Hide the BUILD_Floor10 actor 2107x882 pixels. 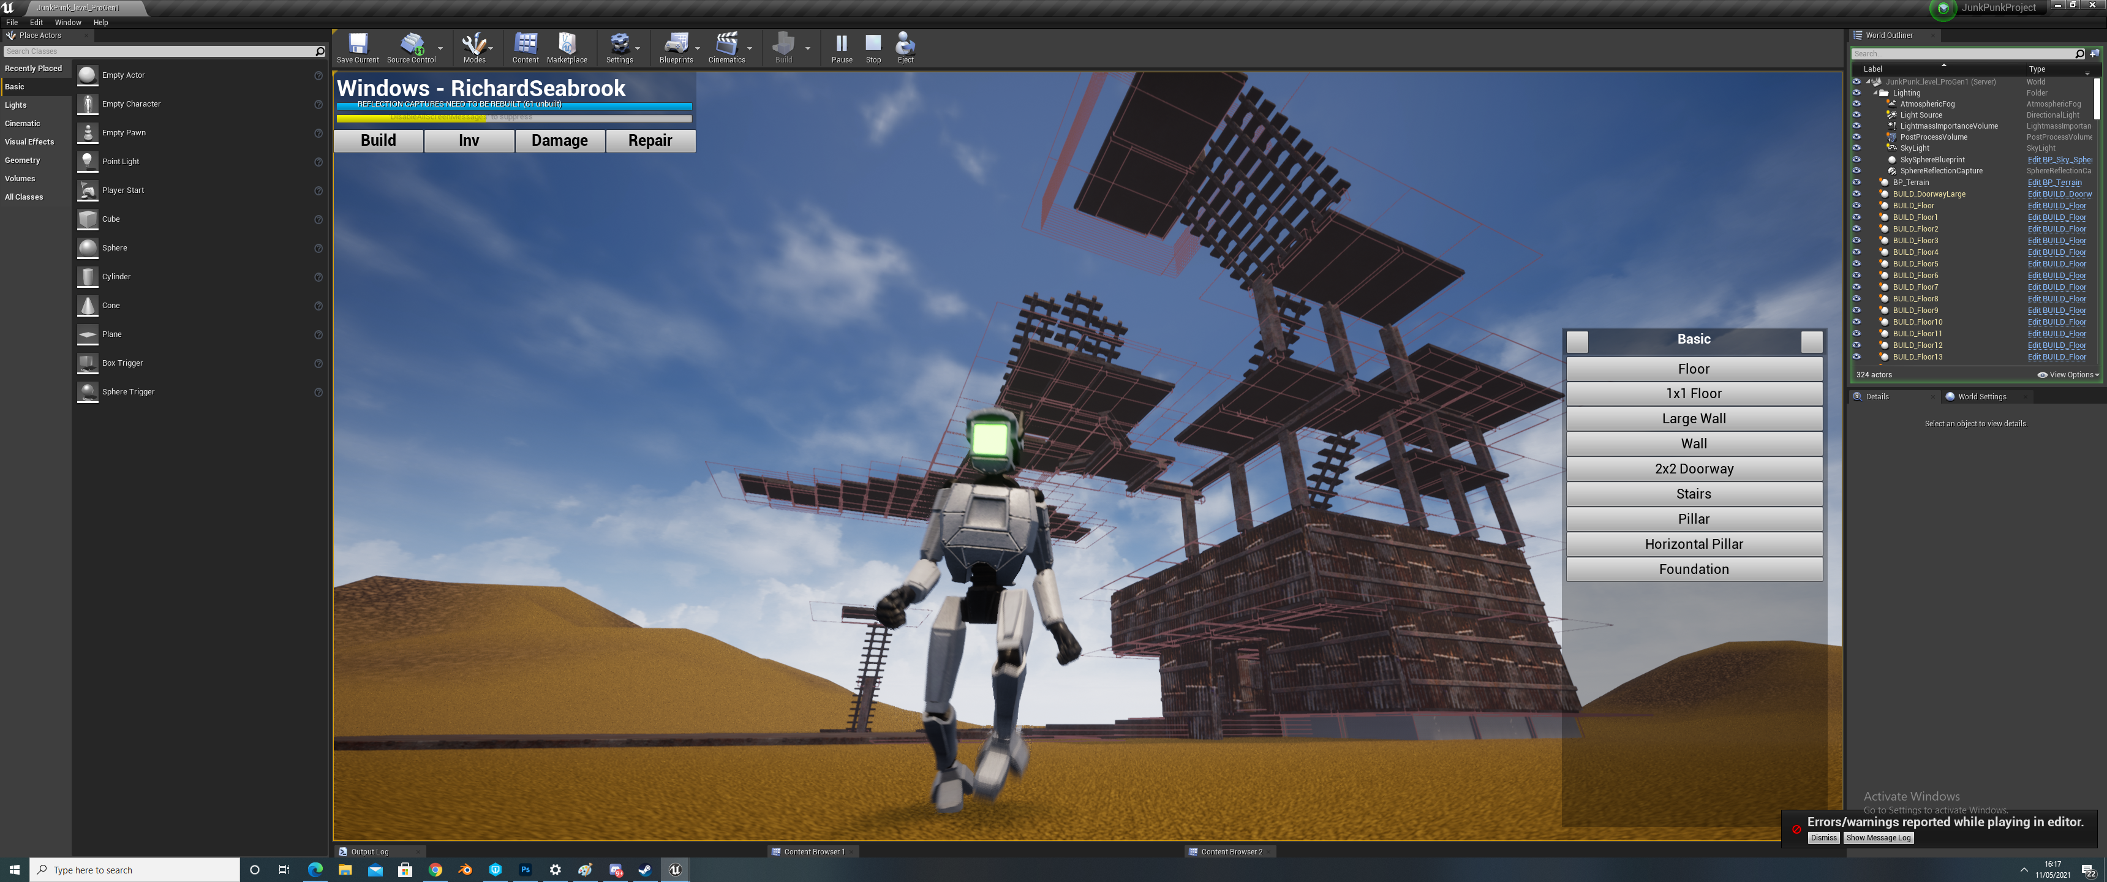click(1856, 322)
